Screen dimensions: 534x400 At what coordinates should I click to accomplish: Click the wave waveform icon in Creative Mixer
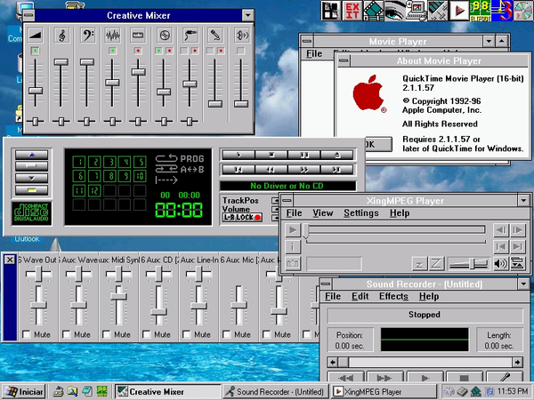pos(113,35)
